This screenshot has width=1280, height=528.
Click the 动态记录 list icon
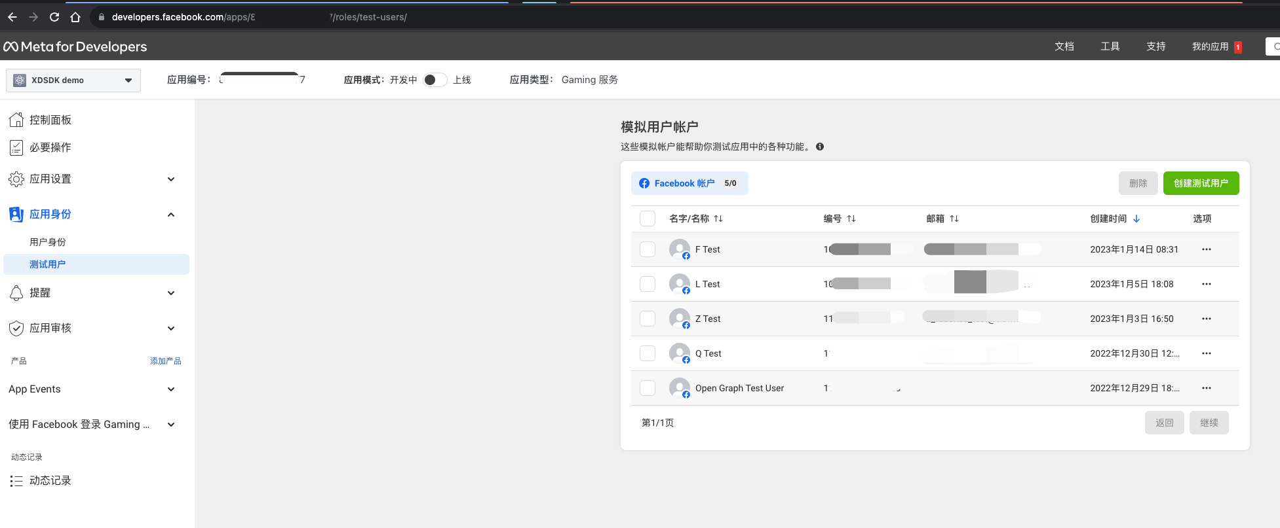[16, 481]
